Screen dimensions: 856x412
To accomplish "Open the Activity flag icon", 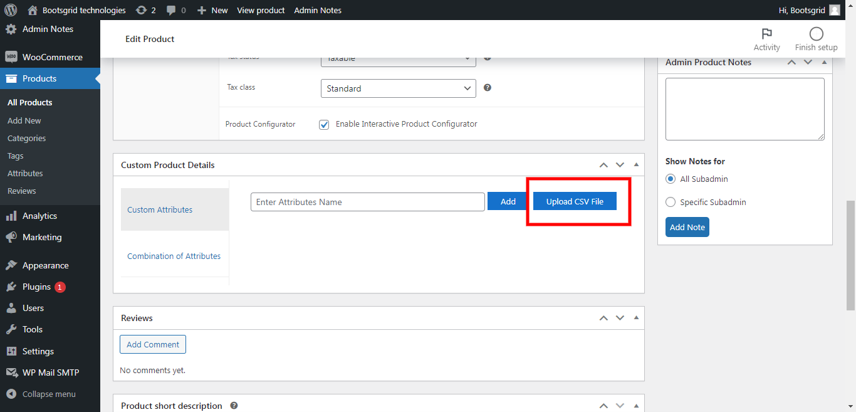I will point(766,34).
